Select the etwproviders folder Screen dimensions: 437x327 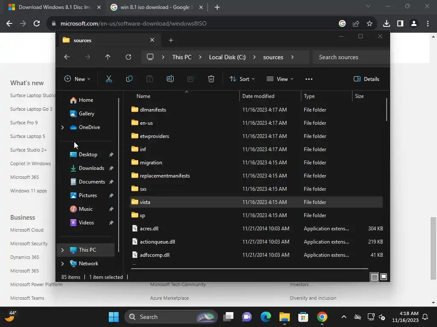(256, 136)
